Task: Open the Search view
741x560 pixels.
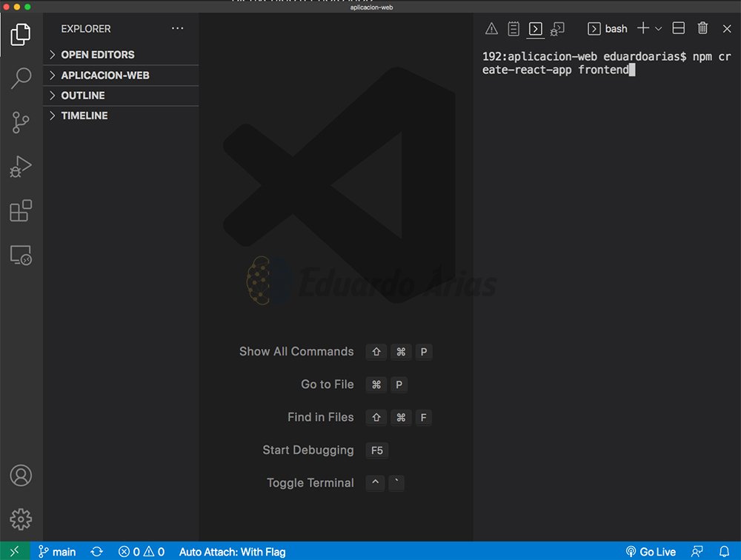Action: 21,78
